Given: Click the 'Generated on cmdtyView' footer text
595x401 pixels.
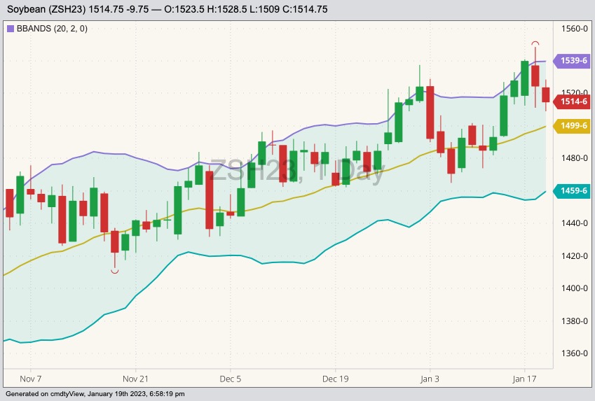Looking at the screenshot, I should click(95, 394).
